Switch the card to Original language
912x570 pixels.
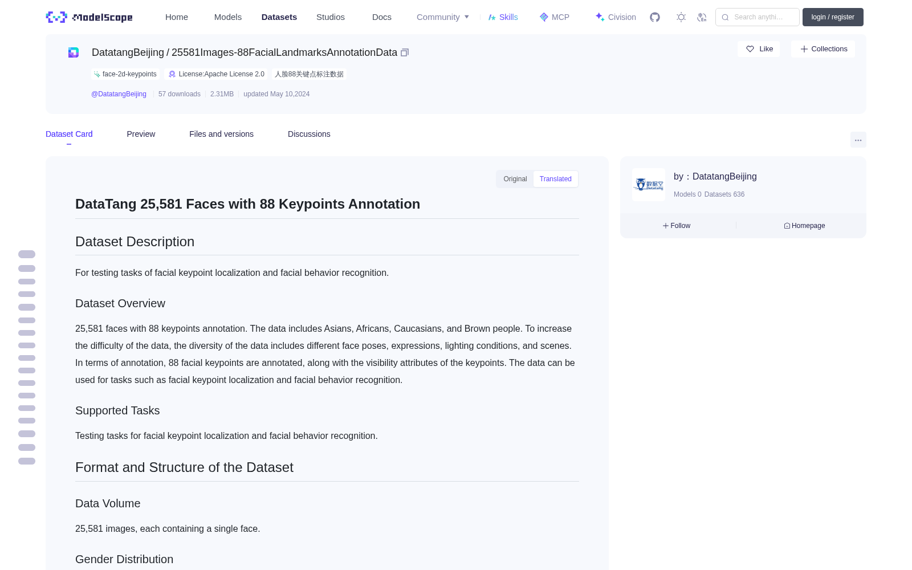click(515, 179)
